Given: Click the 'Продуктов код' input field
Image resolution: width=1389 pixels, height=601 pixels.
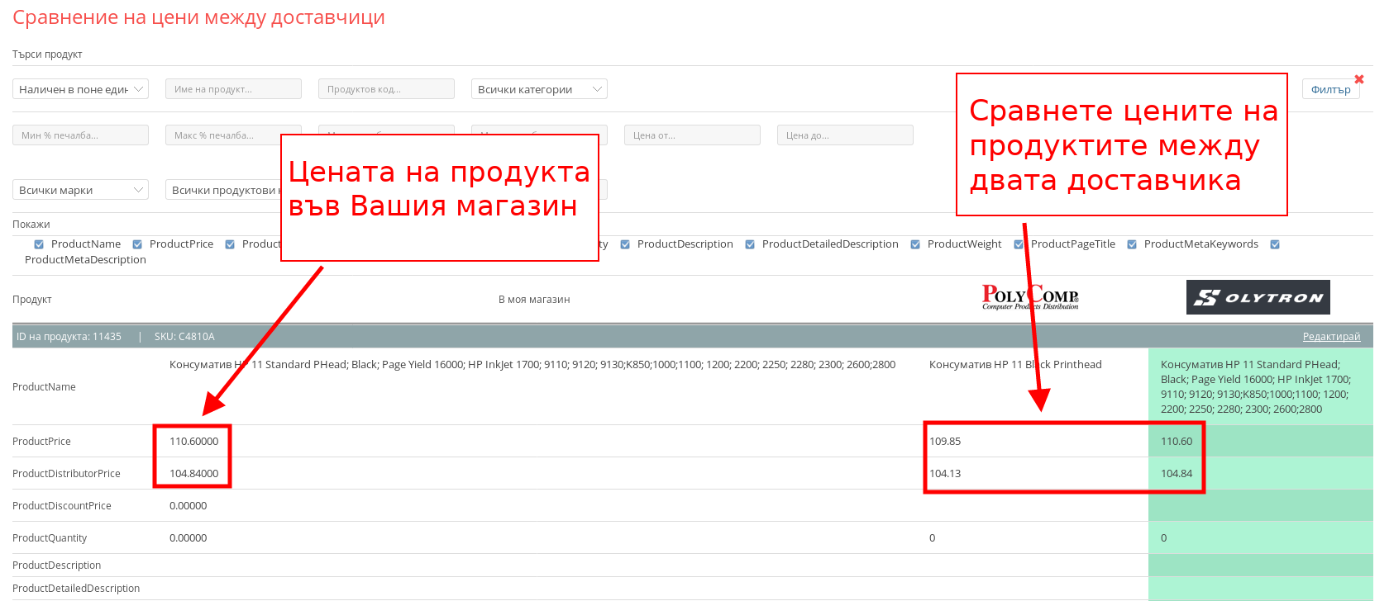Looking at the screenshot, I should pyautogui.click(x=386, y=89).
